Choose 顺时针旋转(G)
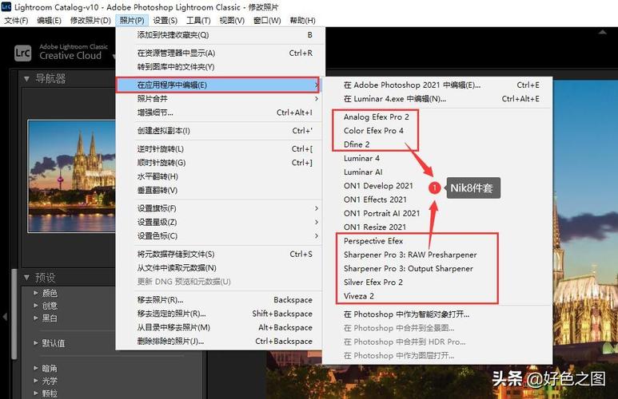Screen dimensions: 618x399 pos(220,163)
